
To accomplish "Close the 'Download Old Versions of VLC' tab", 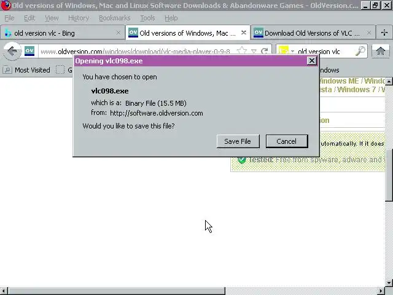I will pyautogui.click(x=368, y=33).
